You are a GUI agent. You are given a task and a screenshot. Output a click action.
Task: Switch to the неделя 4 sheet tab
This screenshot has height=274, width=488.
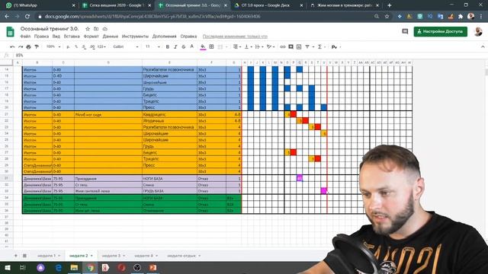tap(143, 256)
